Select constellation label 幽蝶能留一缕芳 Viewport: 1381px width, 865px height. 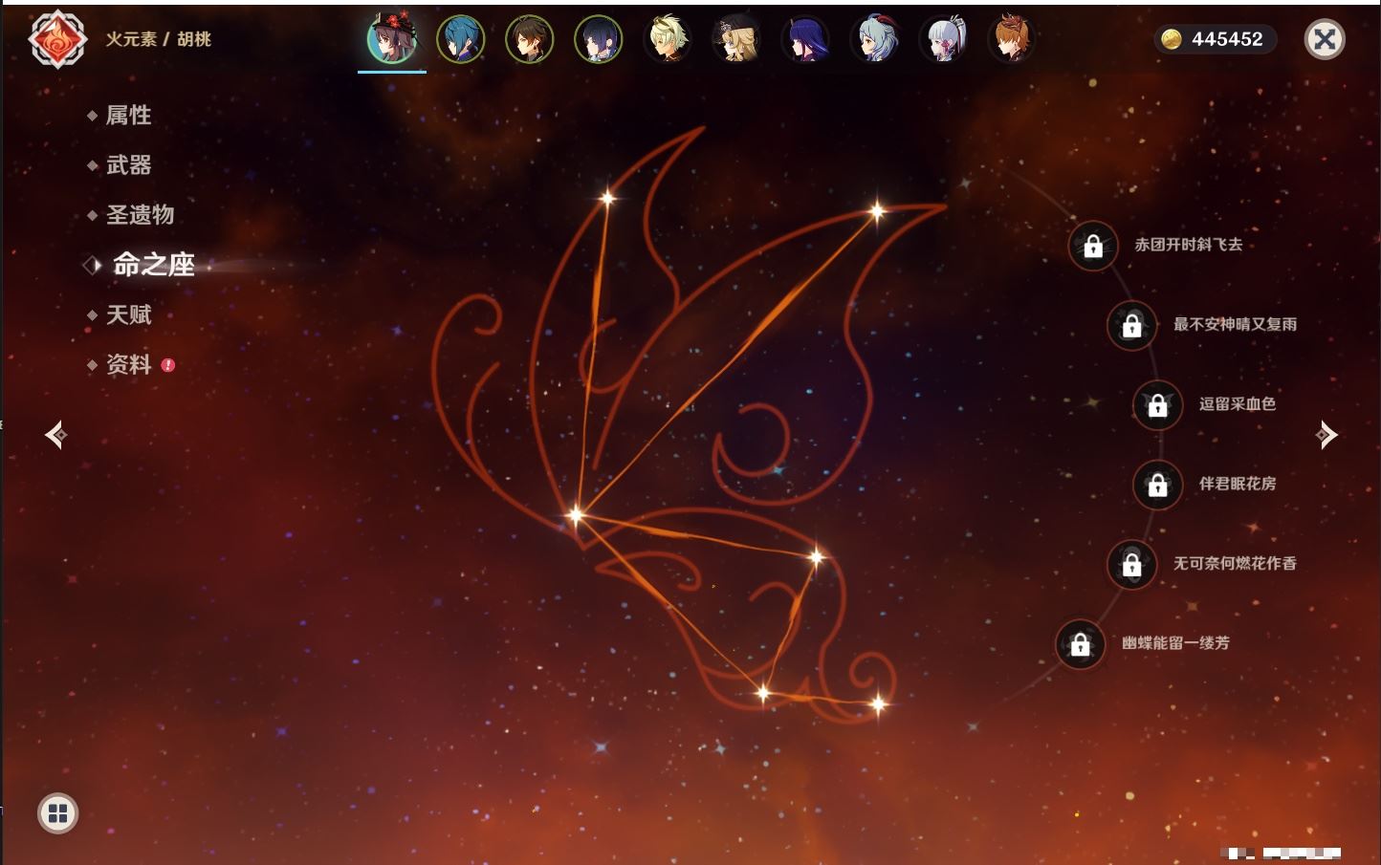[1175, 643]
